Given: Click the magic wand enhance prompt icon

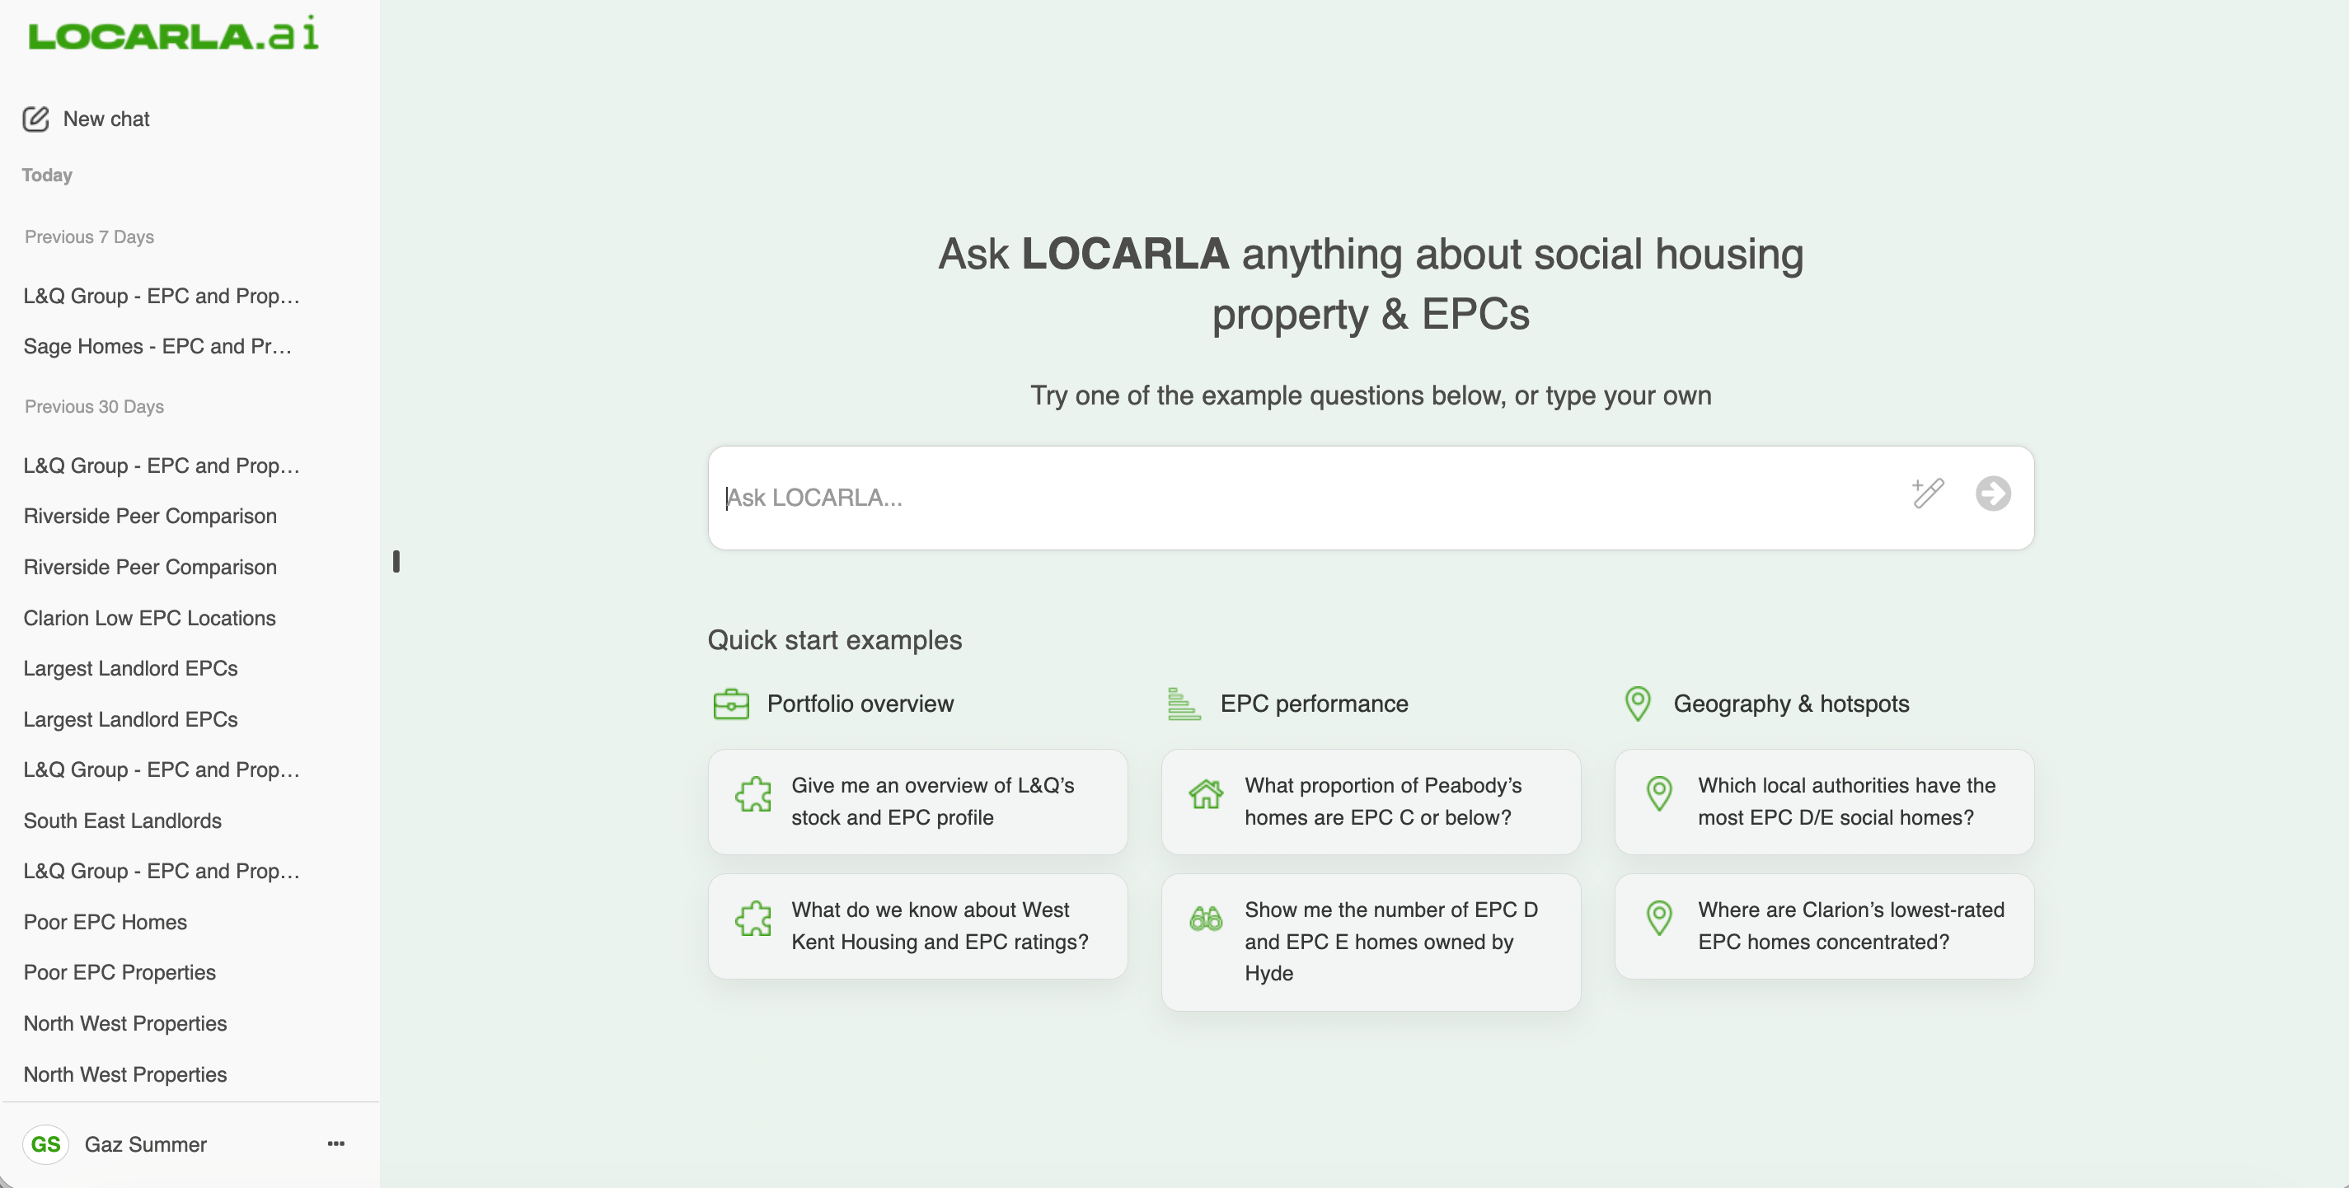Looking at the screenshot, I should (x=1928, y=493).
